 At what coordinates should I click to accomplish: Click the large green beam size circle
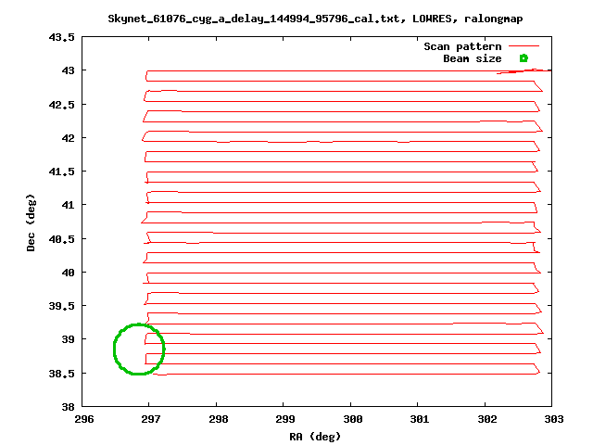pyautogui.click(x=139, y=350)
